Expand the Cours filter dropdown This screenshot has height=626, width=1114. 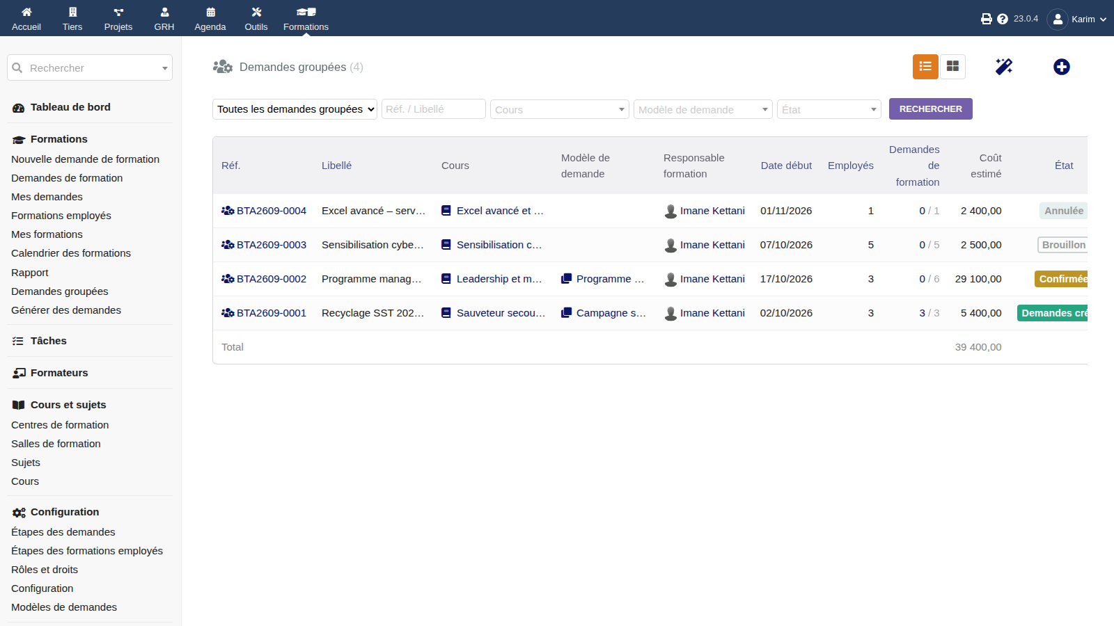560,109
